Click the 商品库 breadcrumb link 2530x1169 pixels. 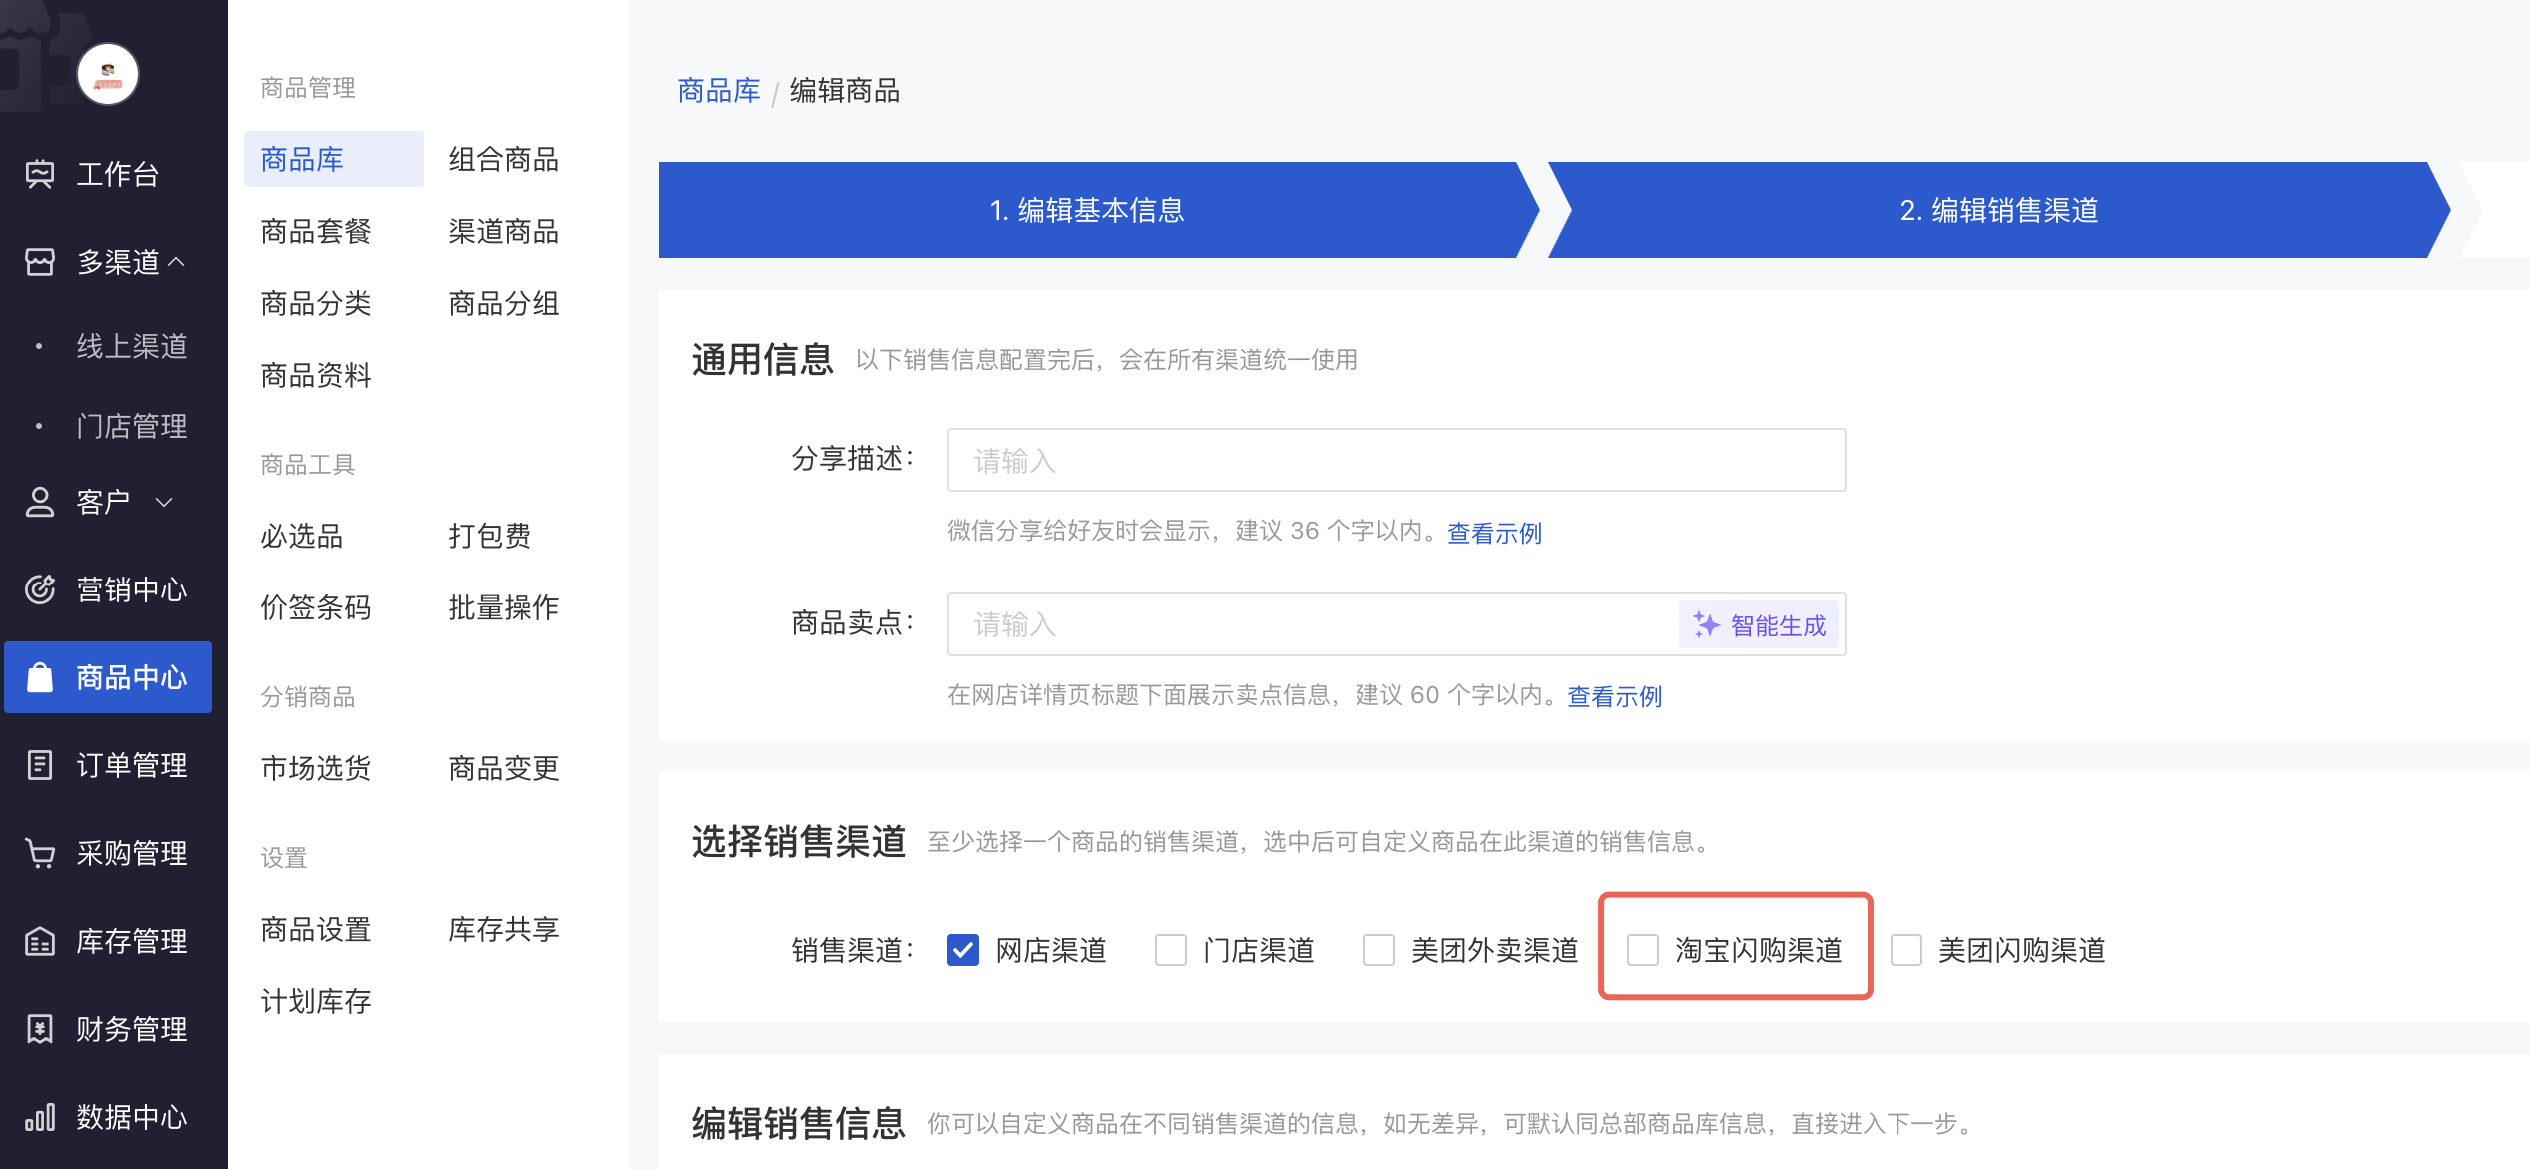(x=719, y=91)
